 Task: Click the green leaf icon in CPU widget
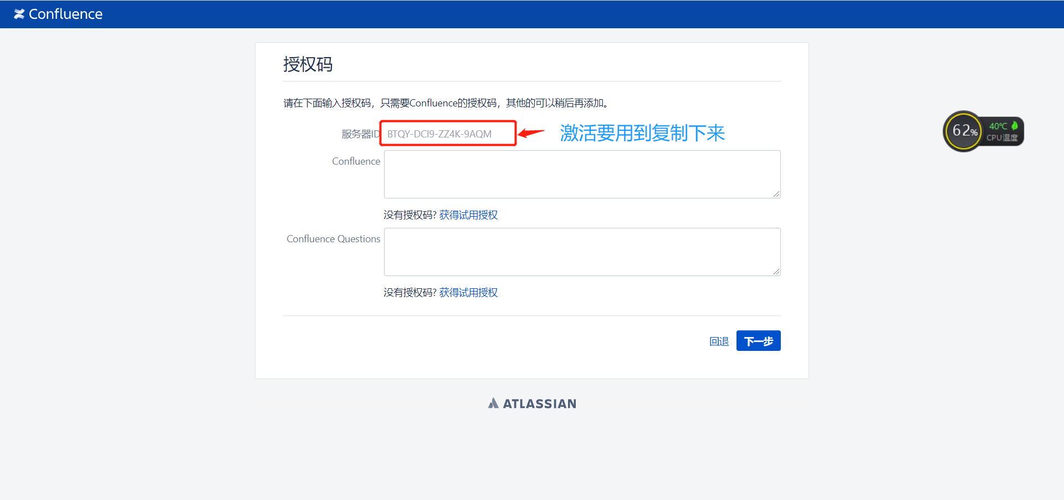tap(1015, 126)
